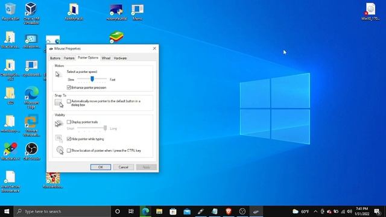Open OBS Studio from the taskbar
The height and width of the screenshot is (217, 386).
[242, 212]
